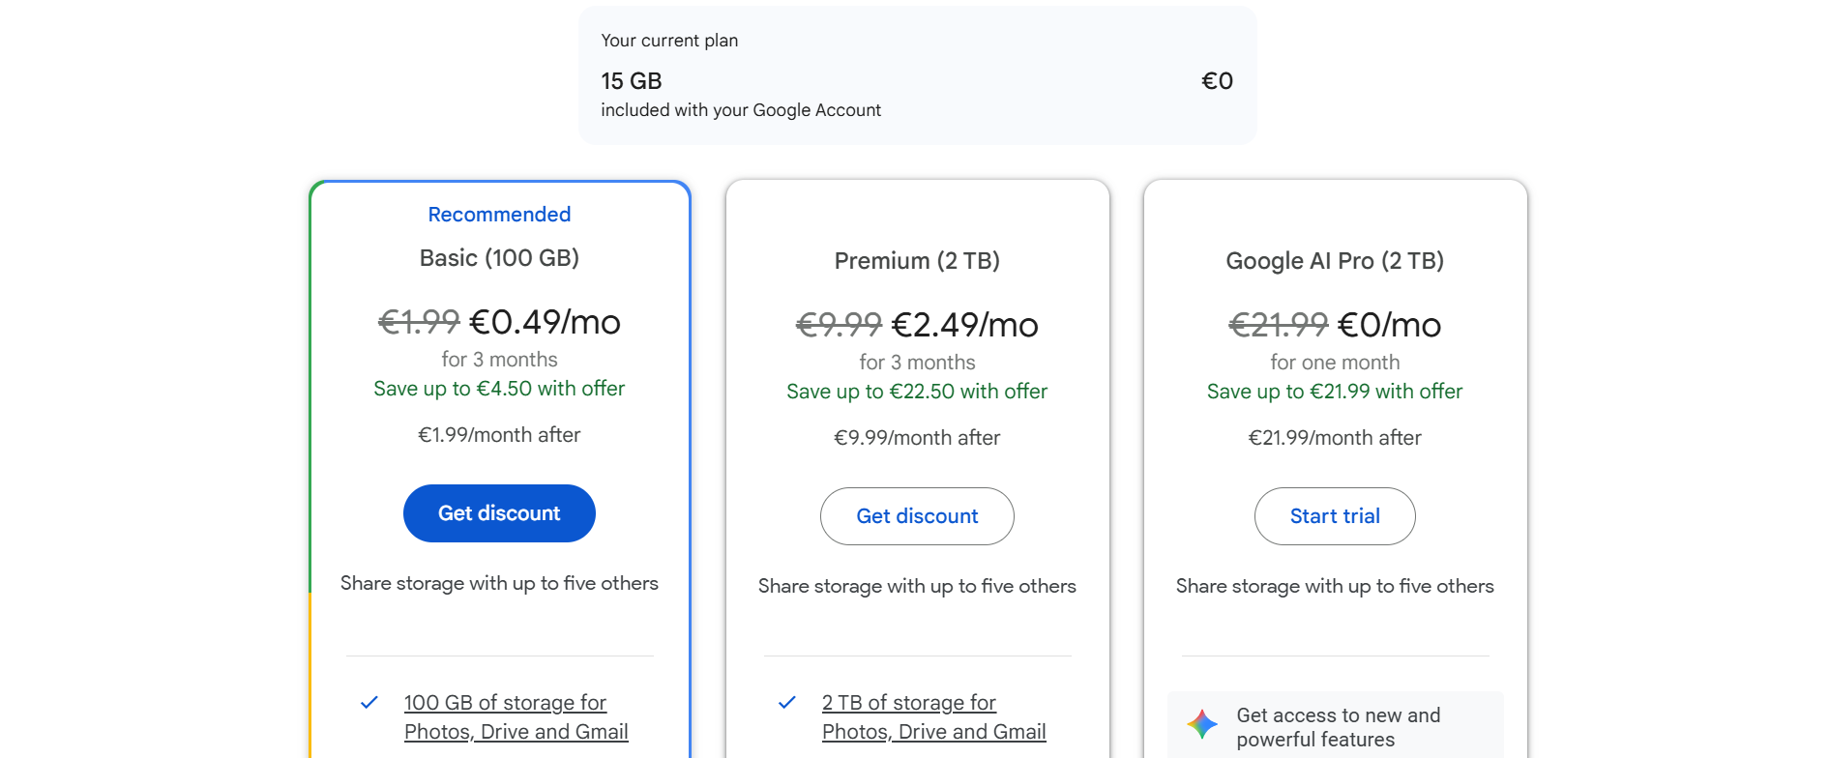This screenshot has width=1829, height=758.
Task: Click the 15 GB current plan card
Action: [x=917, y=77]
